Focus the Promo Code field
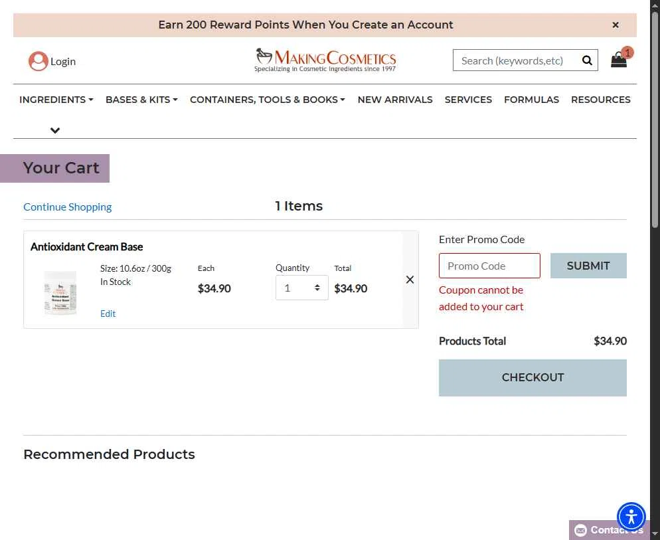The width and height of the screenshot is (660, 540). pyautogui.click(x=489, y=266)
